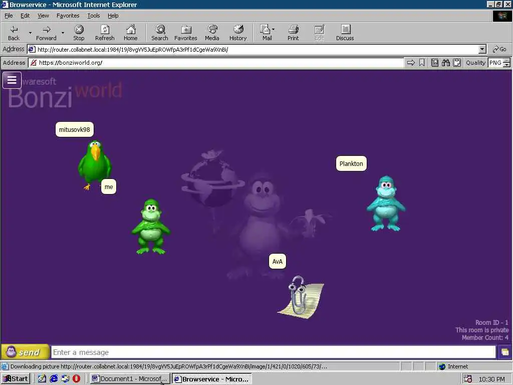Click the third Quick Launch icon beside Opera
The width and height of the screenshot is (513, 385).
65,379
